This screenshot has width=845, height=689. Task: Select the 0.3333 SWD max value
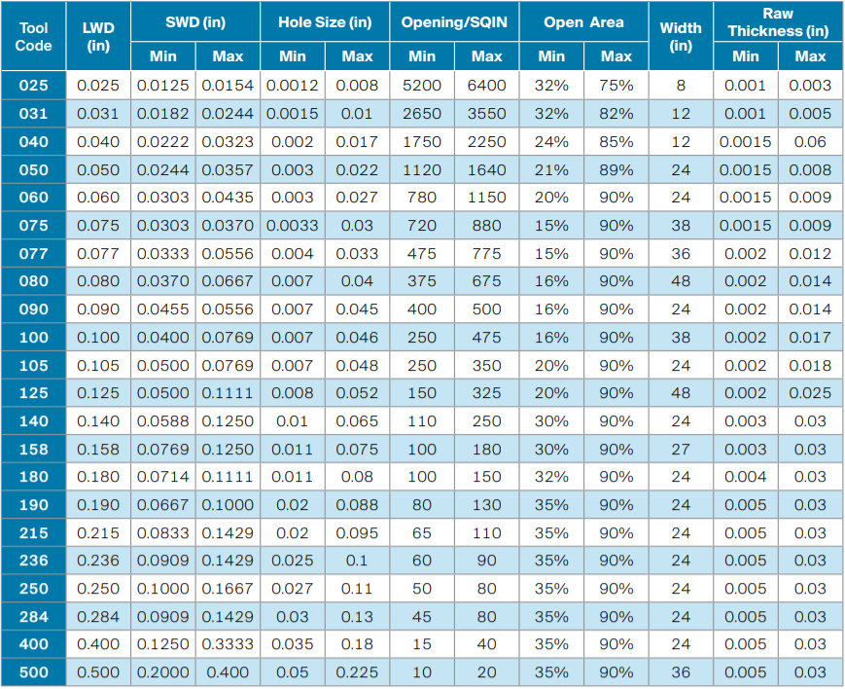(228, 644)
